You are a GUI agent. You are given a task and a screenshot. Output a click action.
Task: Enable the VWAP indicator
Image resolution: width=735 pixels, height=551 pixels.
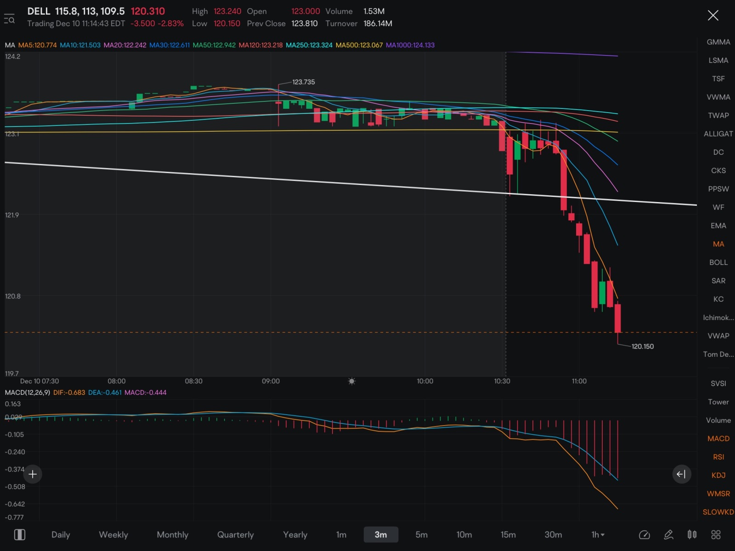pos(718,336)
